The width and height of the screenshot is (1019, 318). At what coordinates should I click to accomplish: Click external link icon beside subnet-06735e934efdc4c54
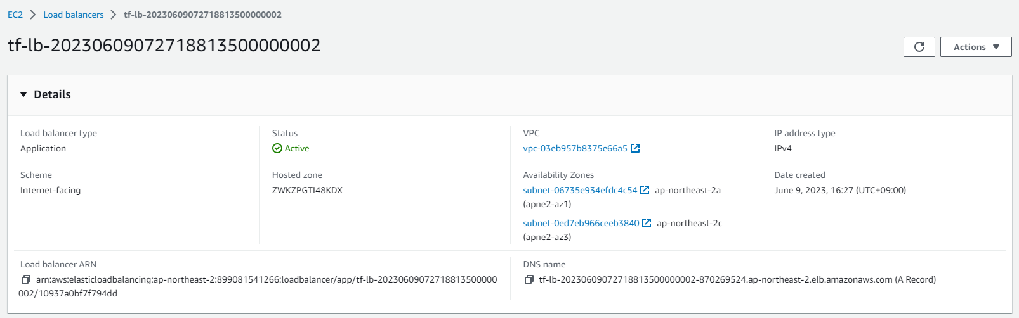[645, 190]
